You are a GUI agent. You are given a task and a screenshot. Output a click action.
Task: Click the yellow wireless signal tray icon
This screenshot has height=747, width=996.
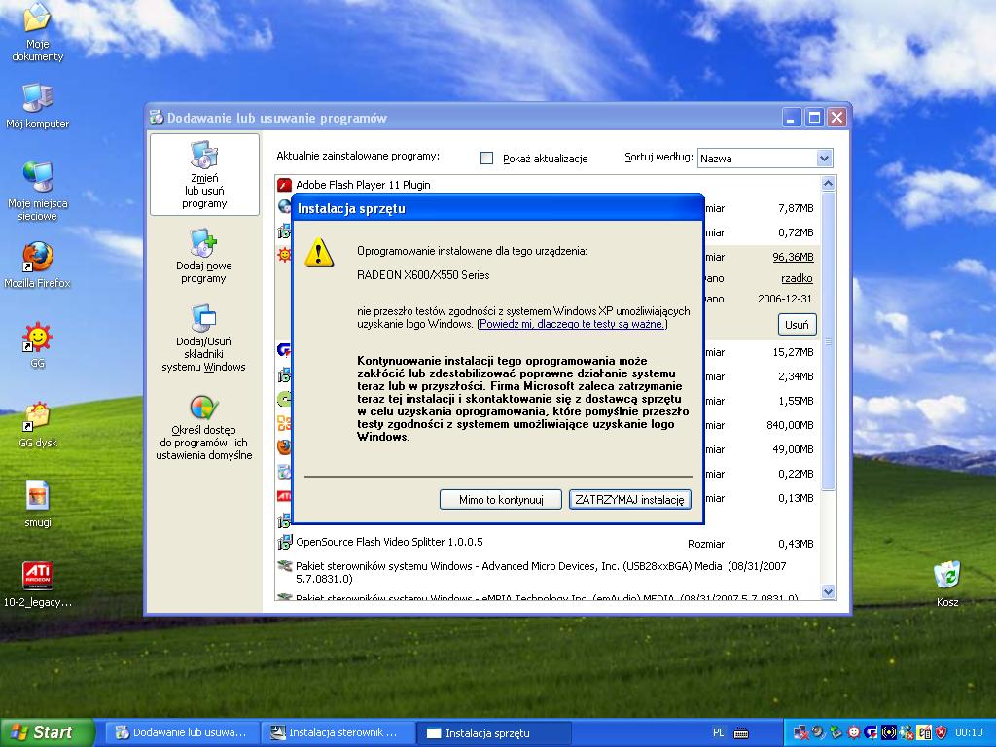889,733
